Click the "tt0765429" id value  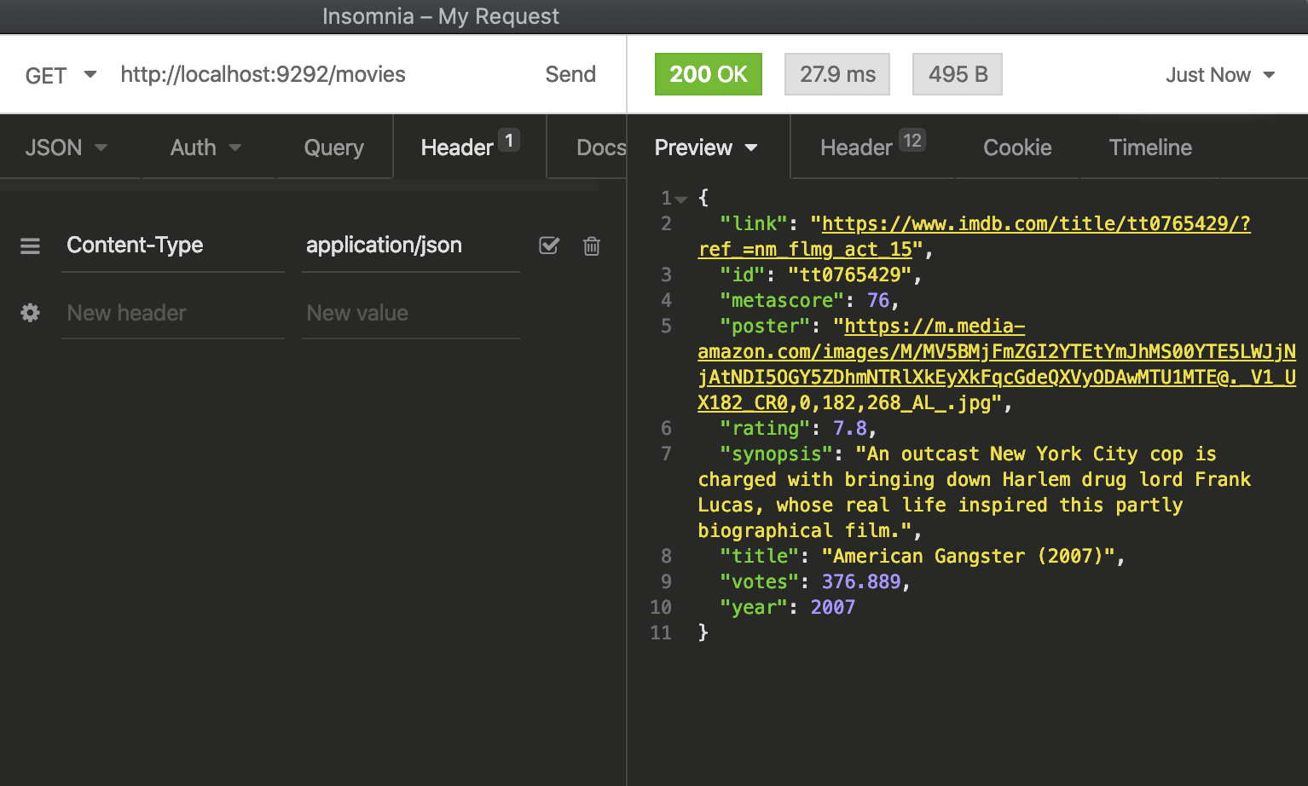(x=850, y=275)
